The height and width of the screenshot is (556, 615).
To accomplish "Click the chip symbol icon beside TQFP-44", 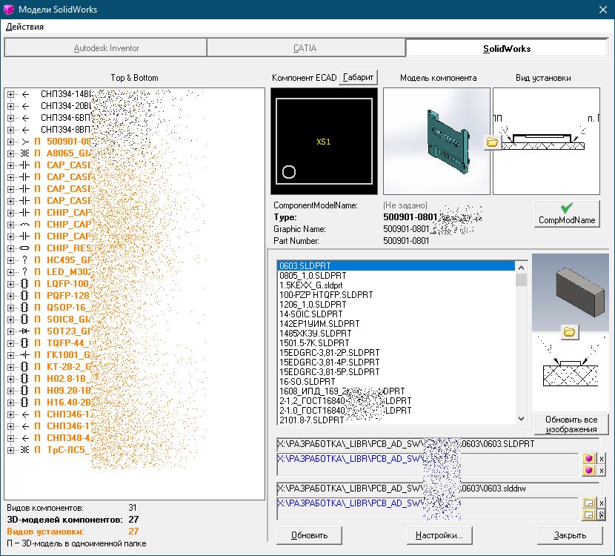I will click(25, 343).
